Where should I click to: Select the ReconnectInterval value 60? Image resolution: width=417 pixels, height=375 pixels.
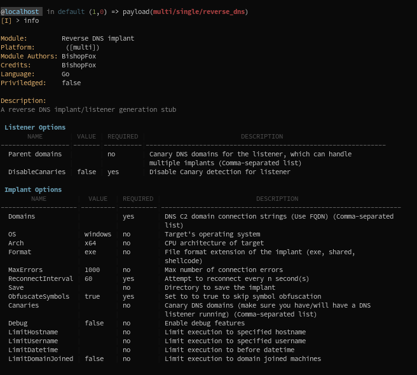point(88,279)
